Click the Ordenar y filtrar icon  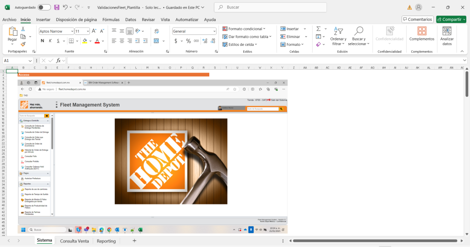[x=338, y=31]
